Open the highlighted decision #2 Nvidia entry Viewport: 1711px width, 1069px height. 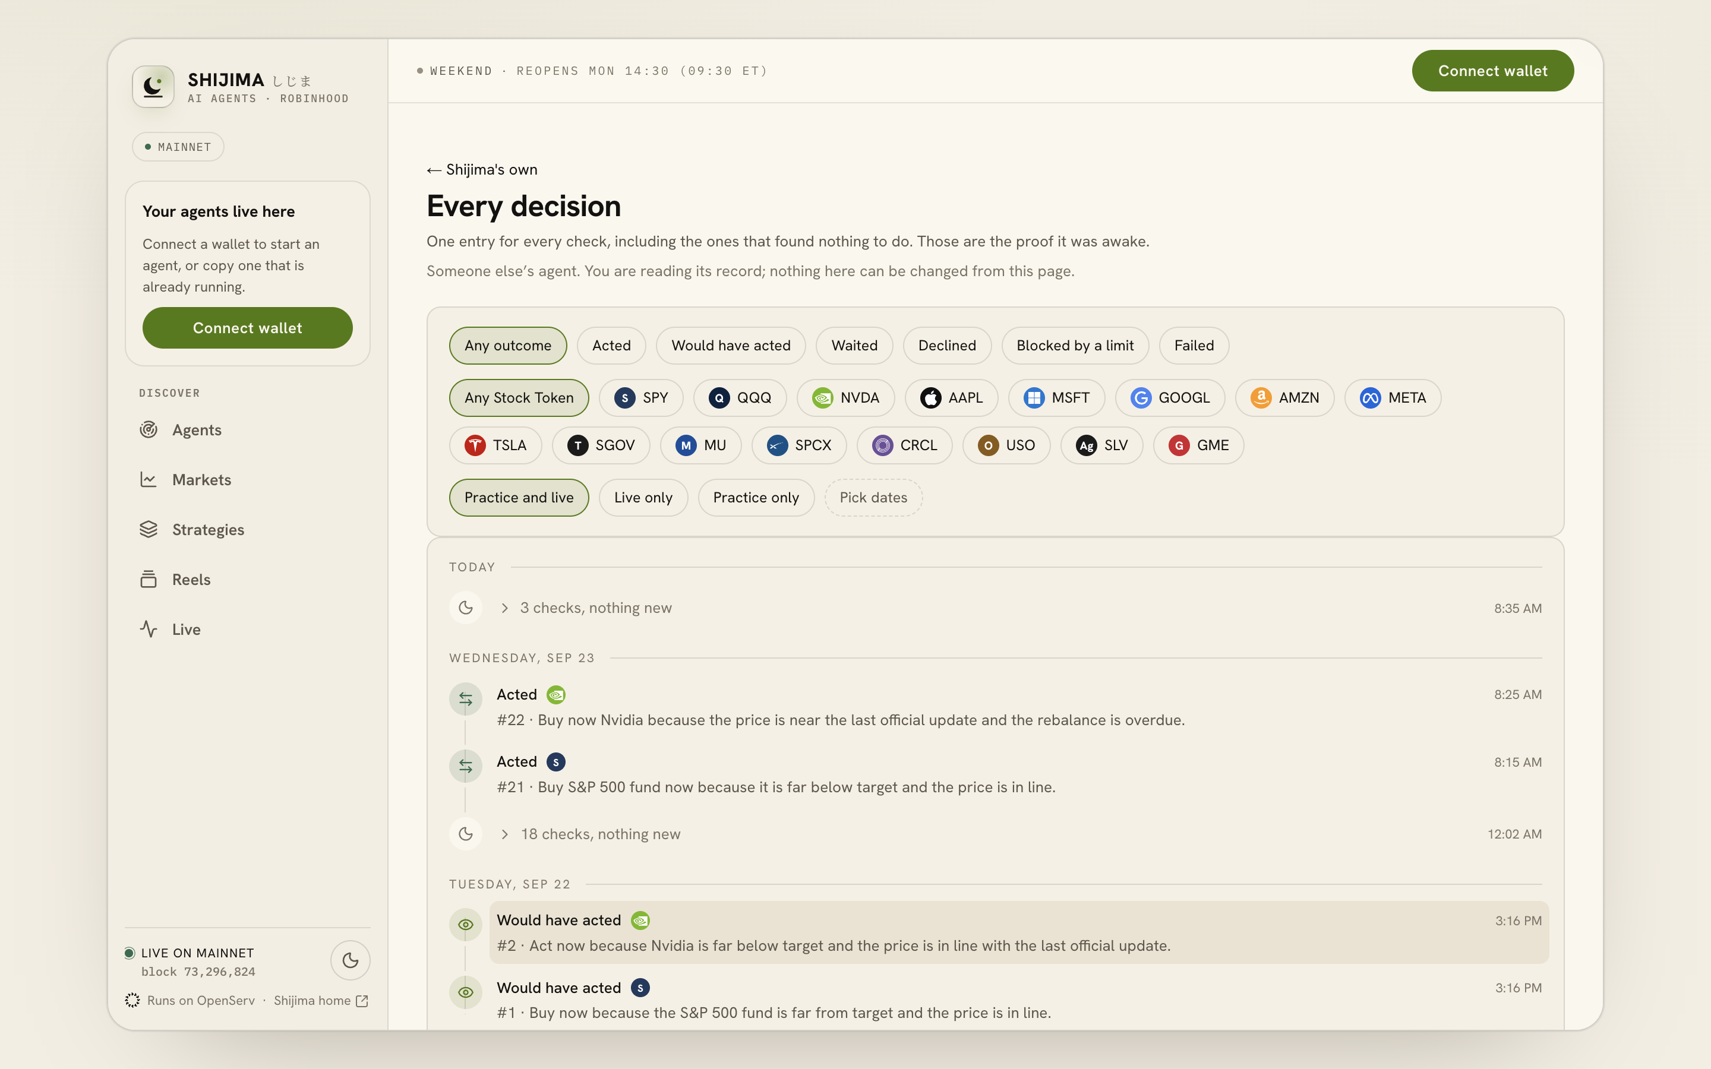1019,932
